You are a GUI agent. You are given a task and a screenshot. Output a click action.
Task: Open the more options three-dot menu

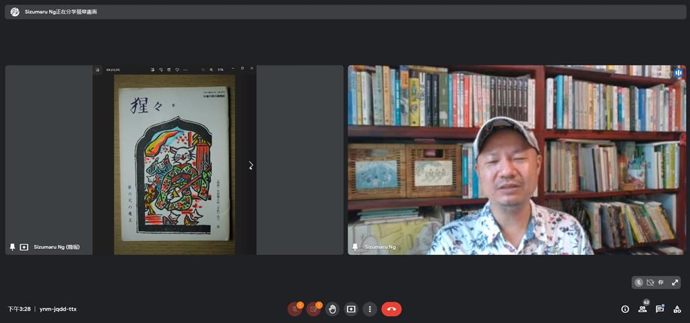coord(369,309)
